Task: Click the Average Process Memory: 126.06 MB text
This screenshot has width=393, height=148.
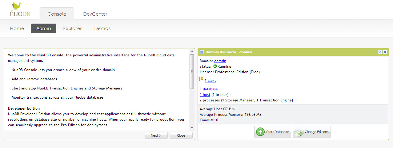Action: (x=230, y=115)
